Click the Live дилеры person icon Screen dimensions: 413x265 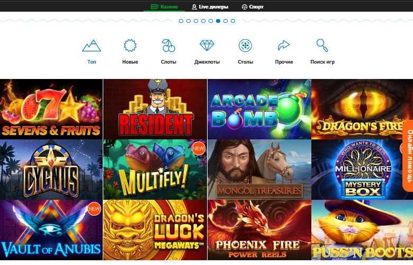[194, 7]
